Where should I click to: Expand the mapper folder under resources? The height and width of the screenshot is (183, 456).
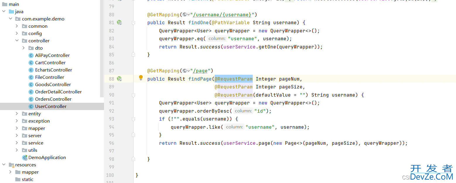pos(11,172)
